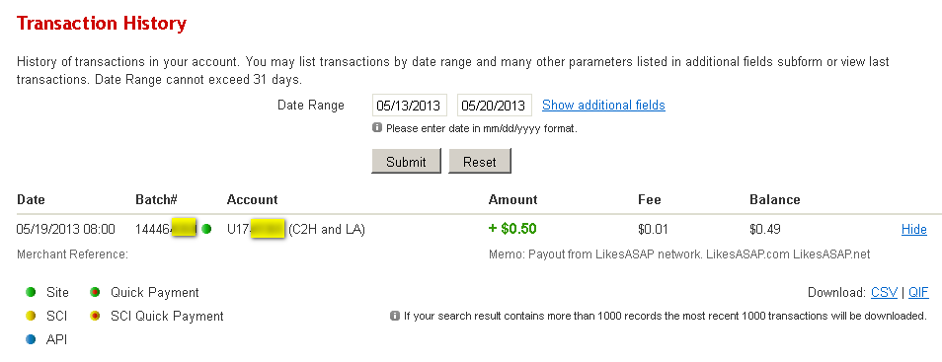Download transactions as CSV
The width and height of the screenshot is (942, 362).
pos(885,292)
